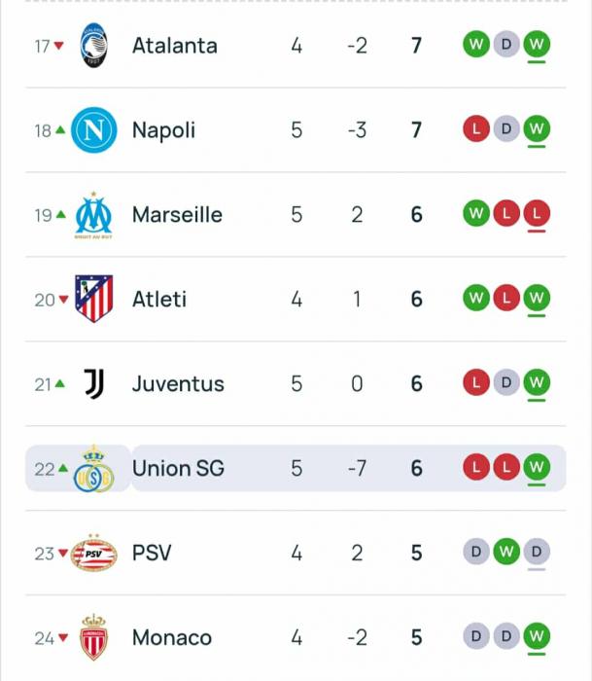Click Juventus team name
This screenshot has width=592, height=681.
tap(178, 384)
